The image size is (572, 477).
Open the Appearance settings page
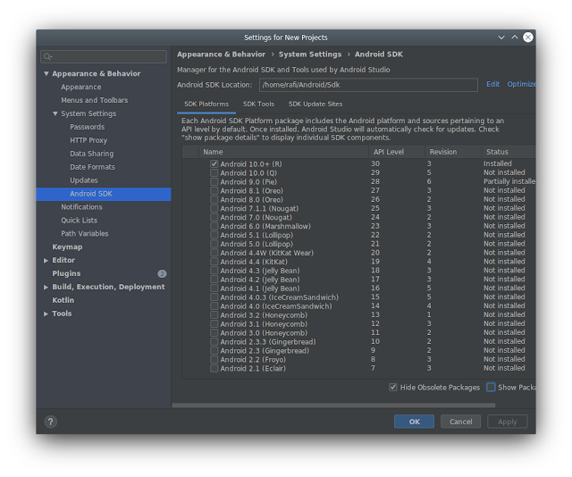[x=81, y=88]
